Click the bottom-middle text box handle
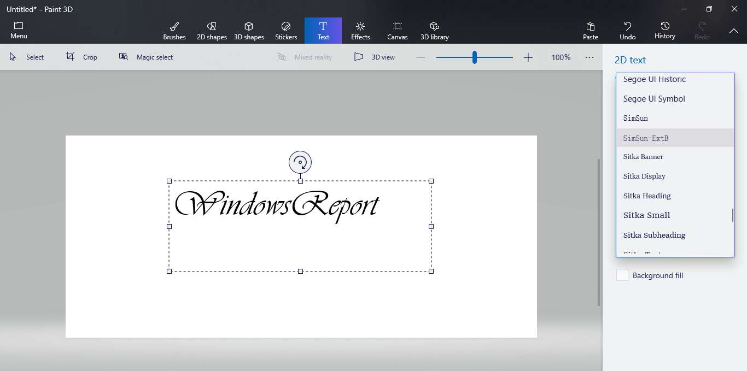The height and width of the screenshot is (371, 747). tap(300, 271)
